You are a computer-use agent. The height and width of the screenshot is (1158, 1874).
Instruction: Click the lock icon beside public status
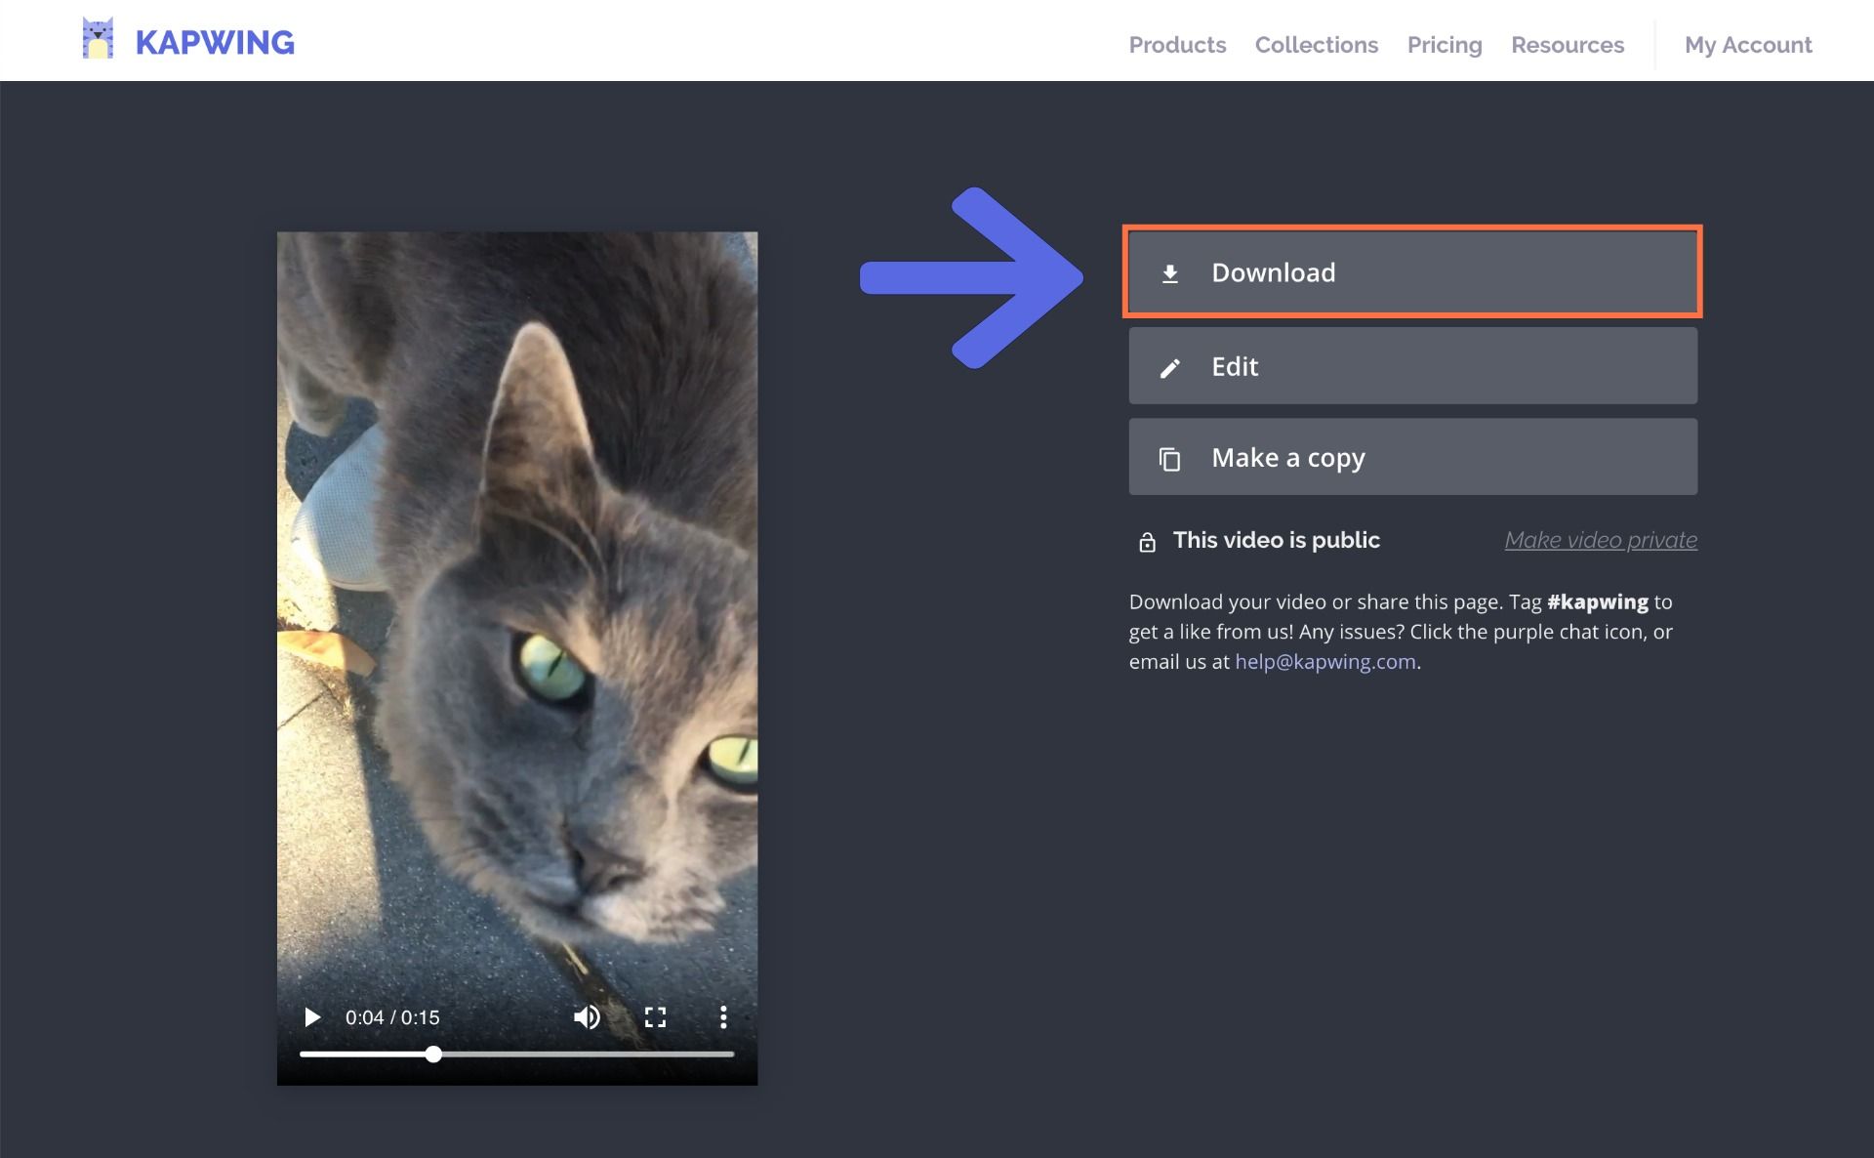pyautogui.click(x=1147, y=542)
